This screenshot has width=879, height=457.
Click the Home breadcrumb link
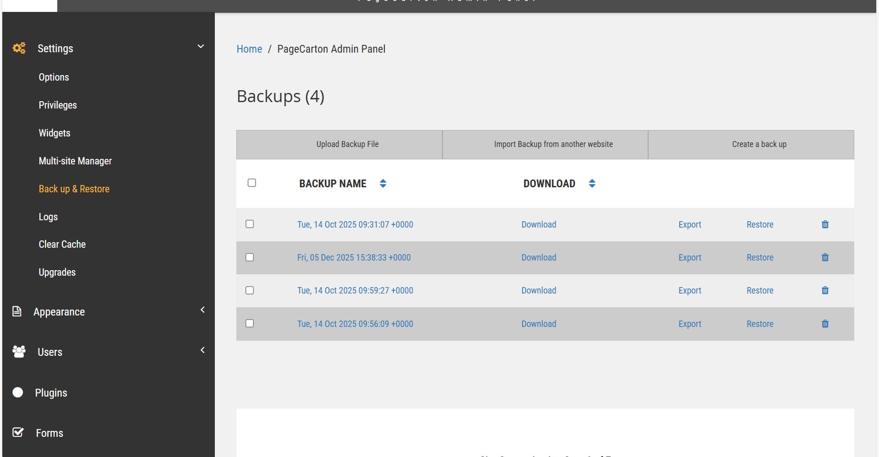click(249, 49)
